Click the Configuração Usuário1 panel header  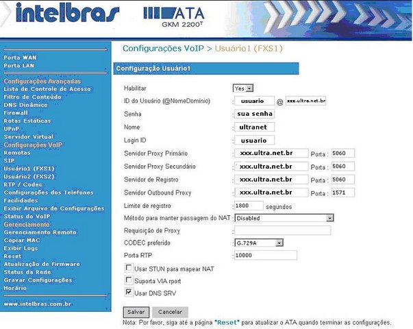point(206,69)
